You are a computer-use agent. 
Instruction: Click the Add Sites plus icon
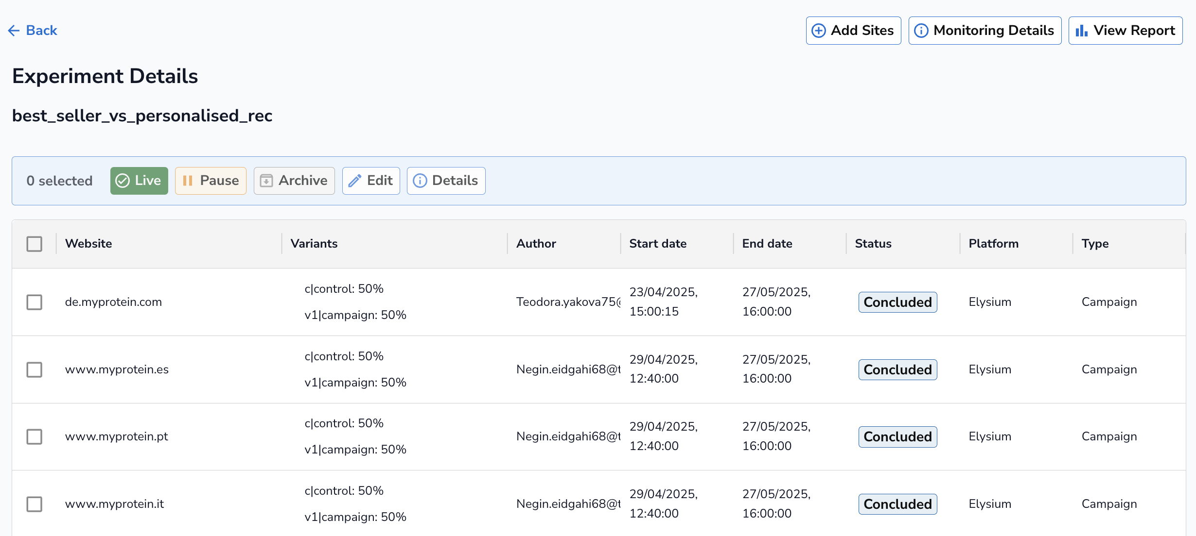coord(819,31)
